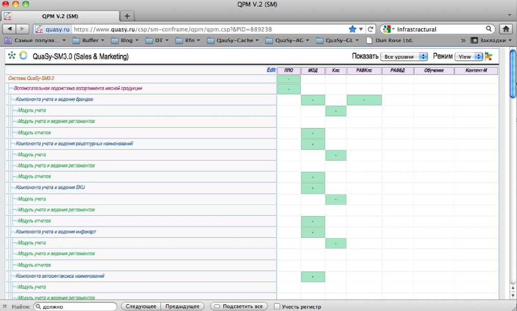
Task: Click green МОД cell in SKU component row
Action: click(x=313, y=188)
